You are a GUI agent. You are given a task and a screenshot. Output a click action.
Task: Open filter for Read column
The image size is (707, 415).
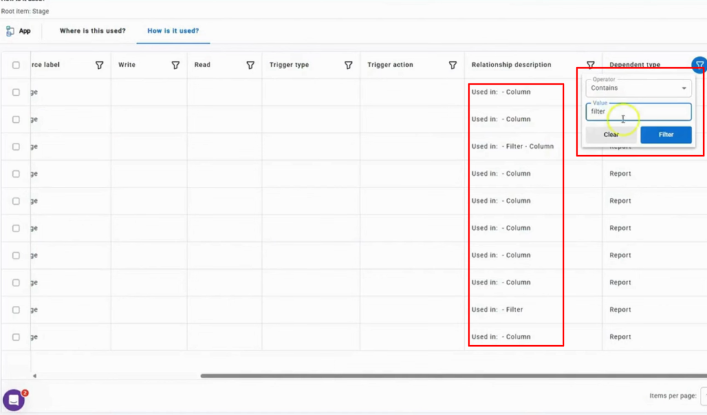pyautogui.click(x=250, y=65)
